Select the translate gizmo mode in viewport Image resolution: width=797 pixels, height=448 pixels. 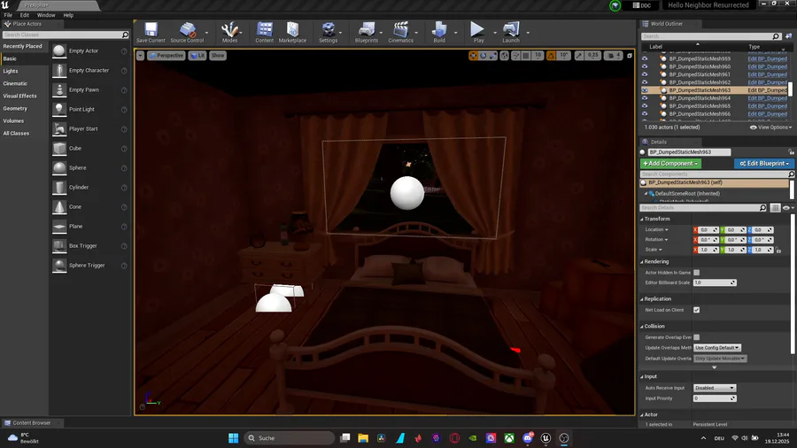pos(473,56)
